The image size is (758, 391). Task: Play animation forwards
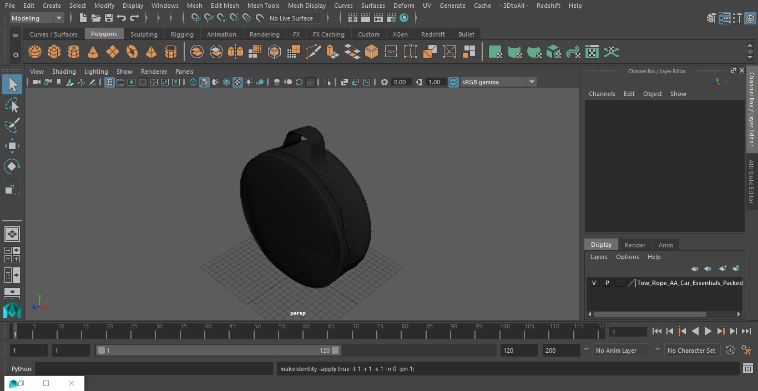tap(708, 331)
